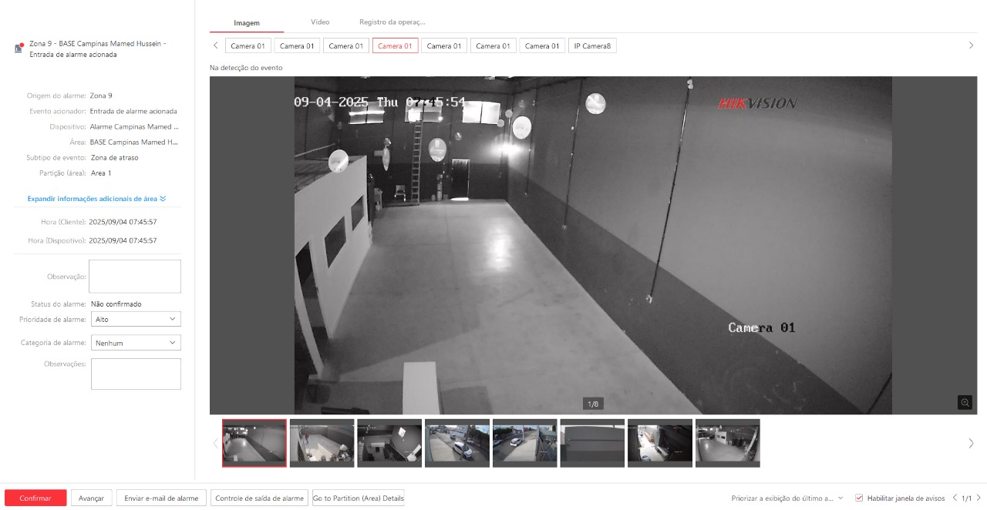Screen dimensions: 987x510
Task: Click into the Observação text field
Action: pos(135,277)
